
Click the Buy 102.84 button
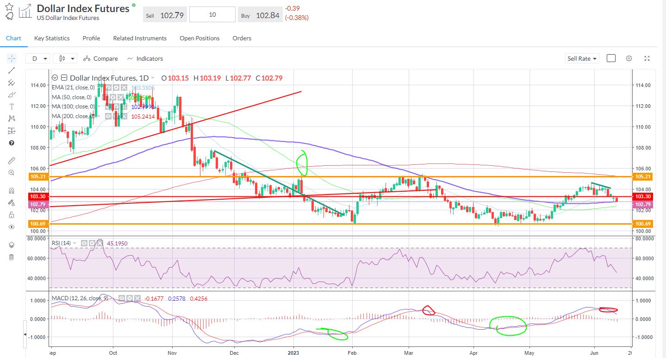[260, 15]
